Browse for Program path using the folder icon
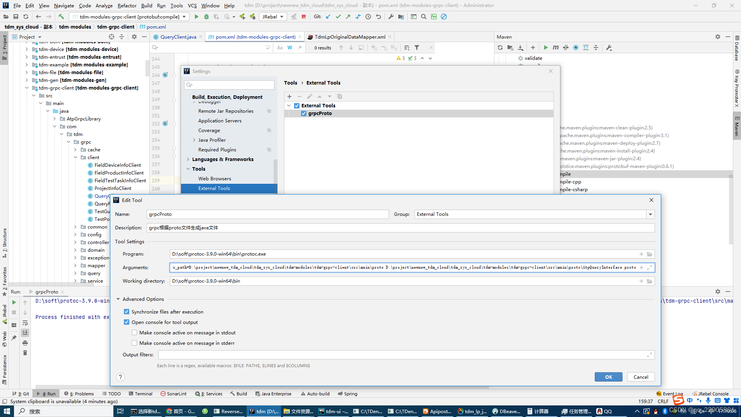 tap(650, 254)
